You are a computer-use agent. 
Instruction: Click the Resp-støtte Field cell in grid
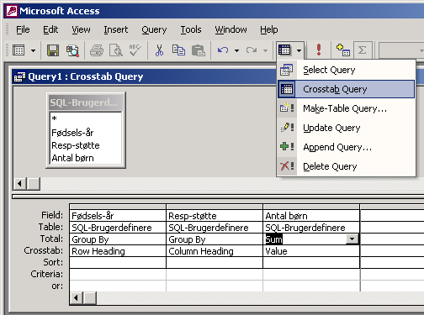tap(215, 216)
